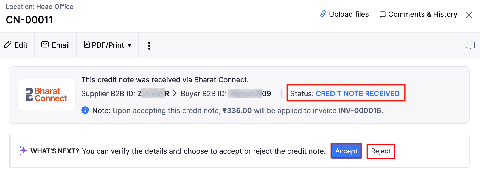Open Comments & History via speech bubble icon
The width and height of the screenshot is (480, 183).
383,14
